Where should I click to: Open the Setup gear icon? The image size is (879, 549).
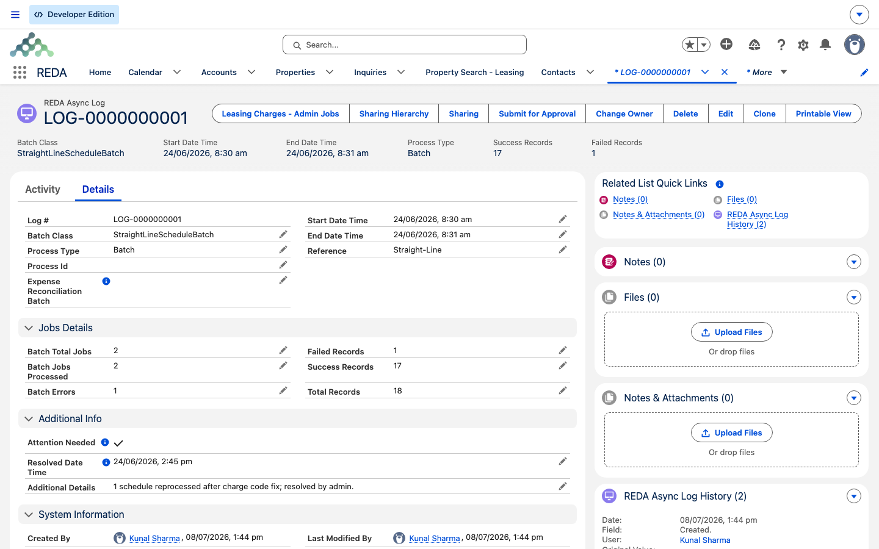point(803,45)
